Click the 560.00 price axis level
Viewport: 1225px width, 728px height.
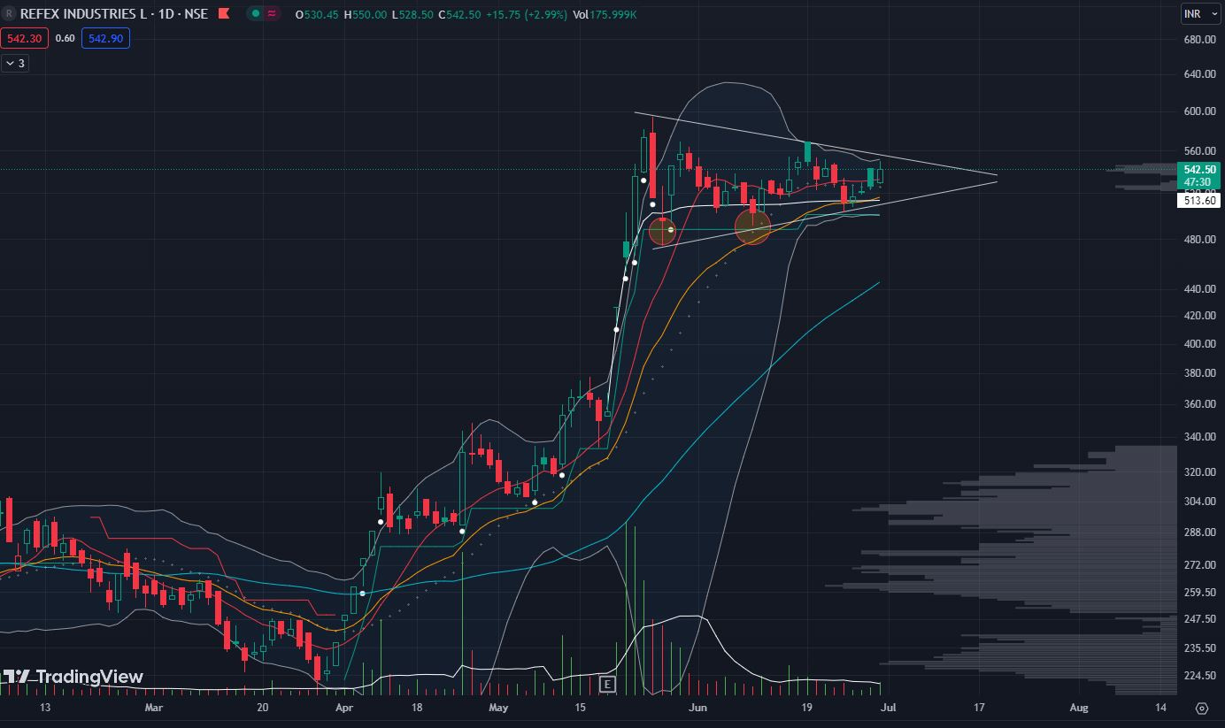coord(1201,151)
